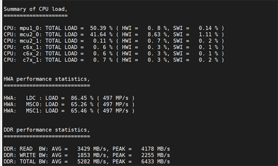Click the c7x_1 CPU load row
Image resolution: width=278 pixels, height=166 pixels.
(114, 60)
